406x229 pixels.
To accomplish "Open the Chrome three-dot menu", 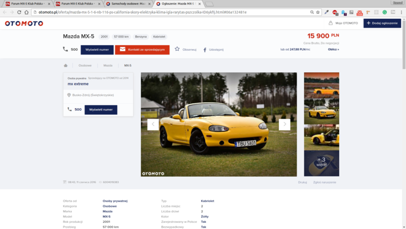I will [402, 12].
